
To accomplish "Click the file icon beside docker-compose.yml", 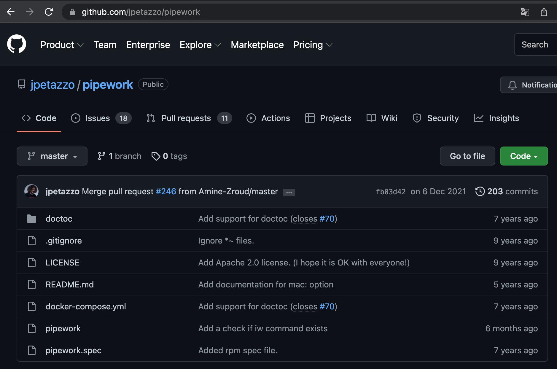I will [32, 306].
